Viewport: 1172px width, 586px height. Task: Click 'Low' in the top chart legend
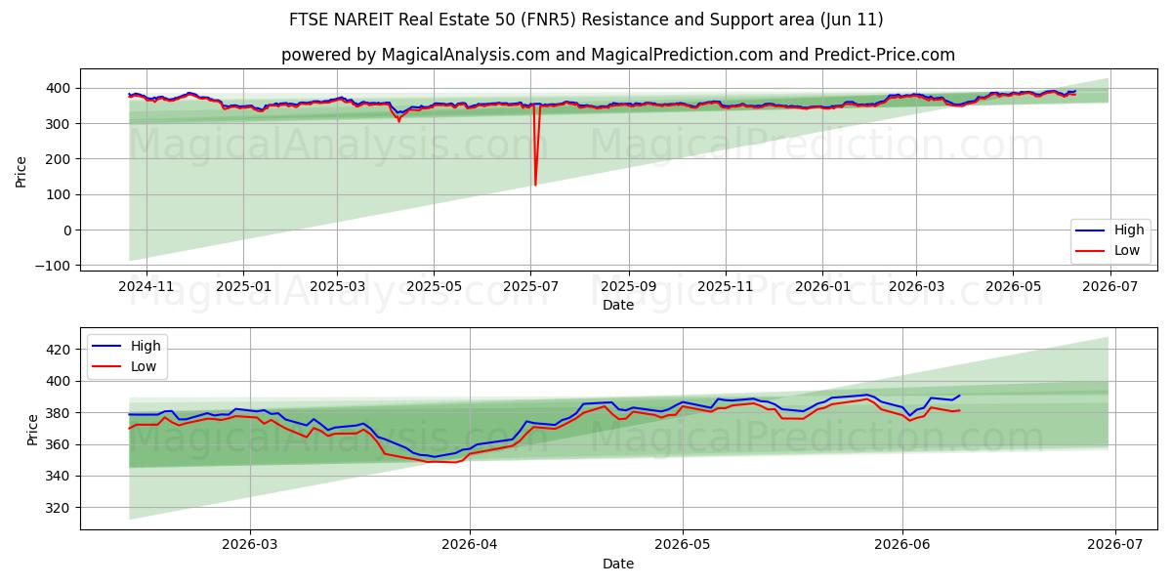point(1127,251)
